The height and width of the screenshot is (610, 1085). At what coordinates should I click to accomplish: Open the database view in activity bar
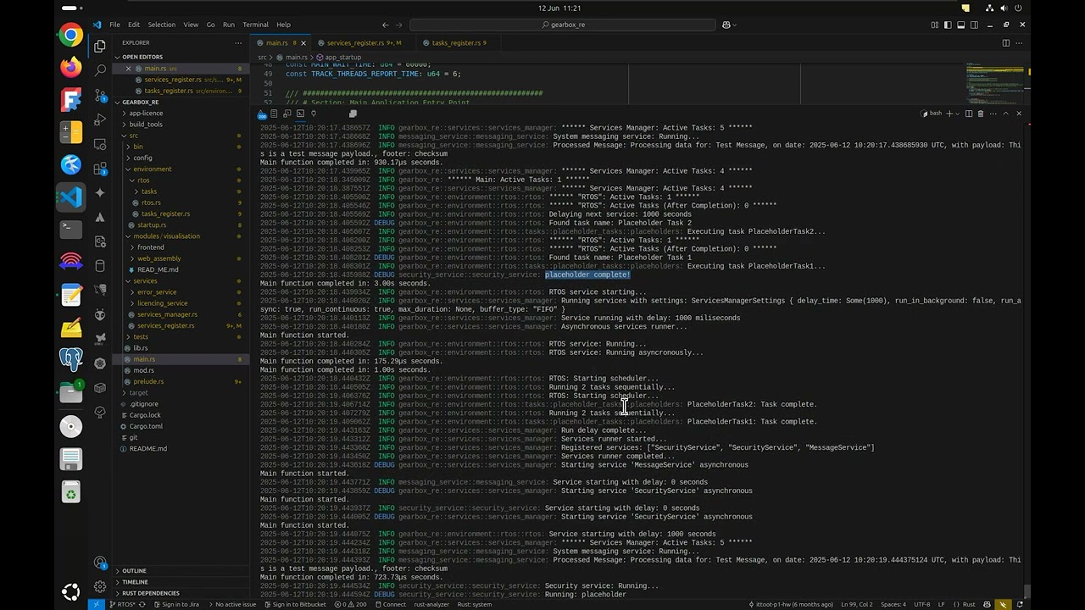100,266
